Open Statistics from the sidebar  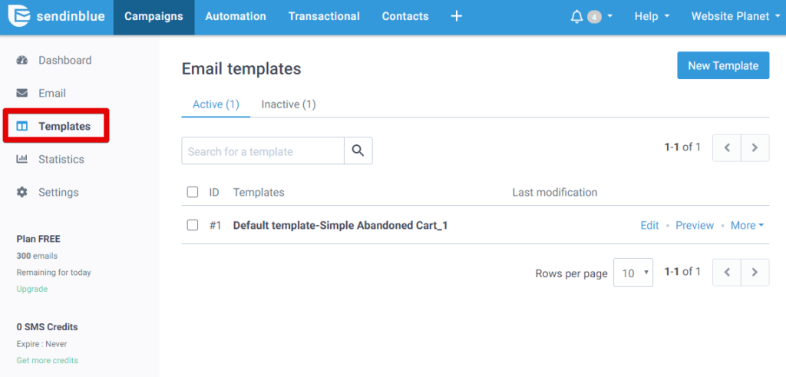pos(61,160)
